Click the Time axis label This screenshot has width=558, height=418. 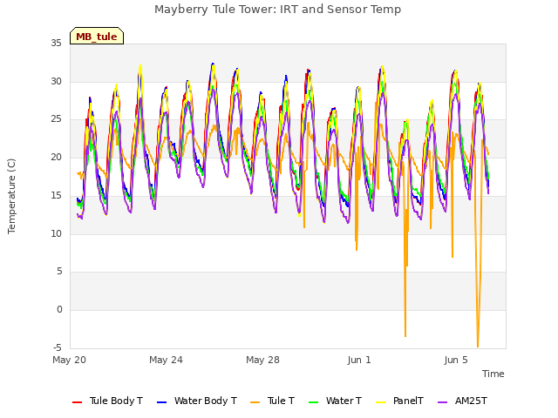pyautogui.click(x=493, y=374)
